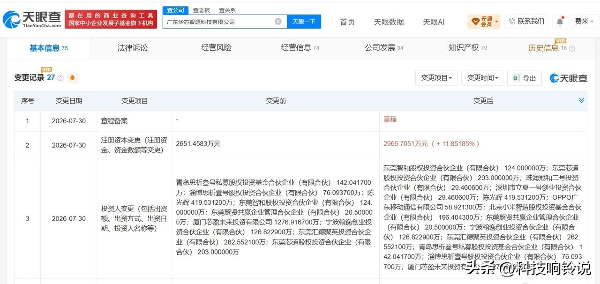Click the 注册资本变更 item cell
Viewport: 600px width, 284px height.
[134, 145]
